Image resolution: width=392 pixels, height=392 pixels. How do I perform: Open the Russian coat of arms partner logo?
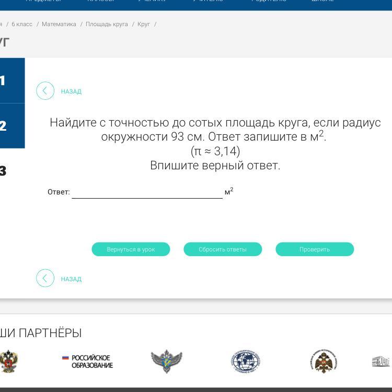click(x=9, y=361)
